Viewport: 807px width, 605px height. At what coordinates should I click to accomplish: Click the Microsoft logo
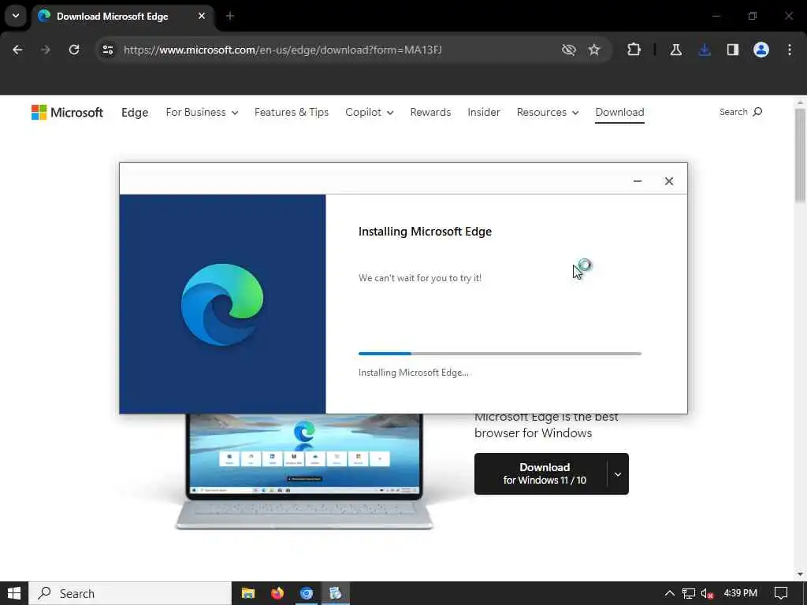pos(68,112)
